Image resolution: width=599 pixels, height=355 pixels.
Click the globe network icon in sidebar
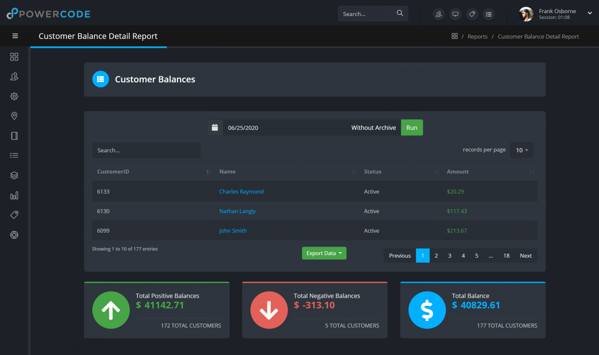click(14, 235)
